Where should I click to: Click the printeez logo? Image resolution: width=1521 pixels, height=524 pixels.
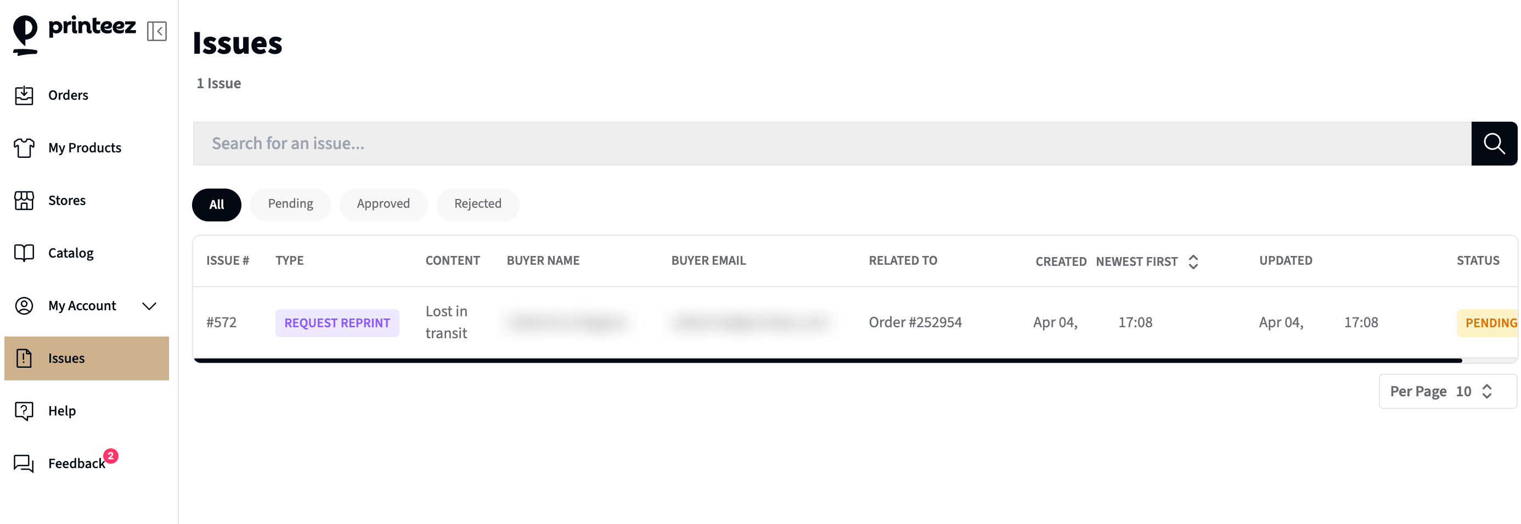pyautogui.click(x=75, y=34)
